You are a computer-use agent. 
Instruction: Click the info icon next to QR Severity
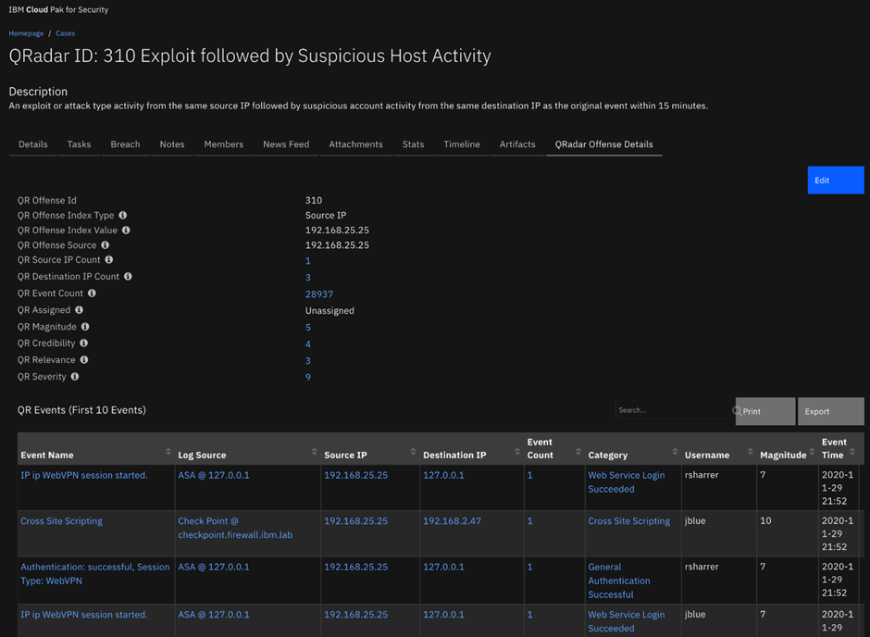tap(76, 376)
